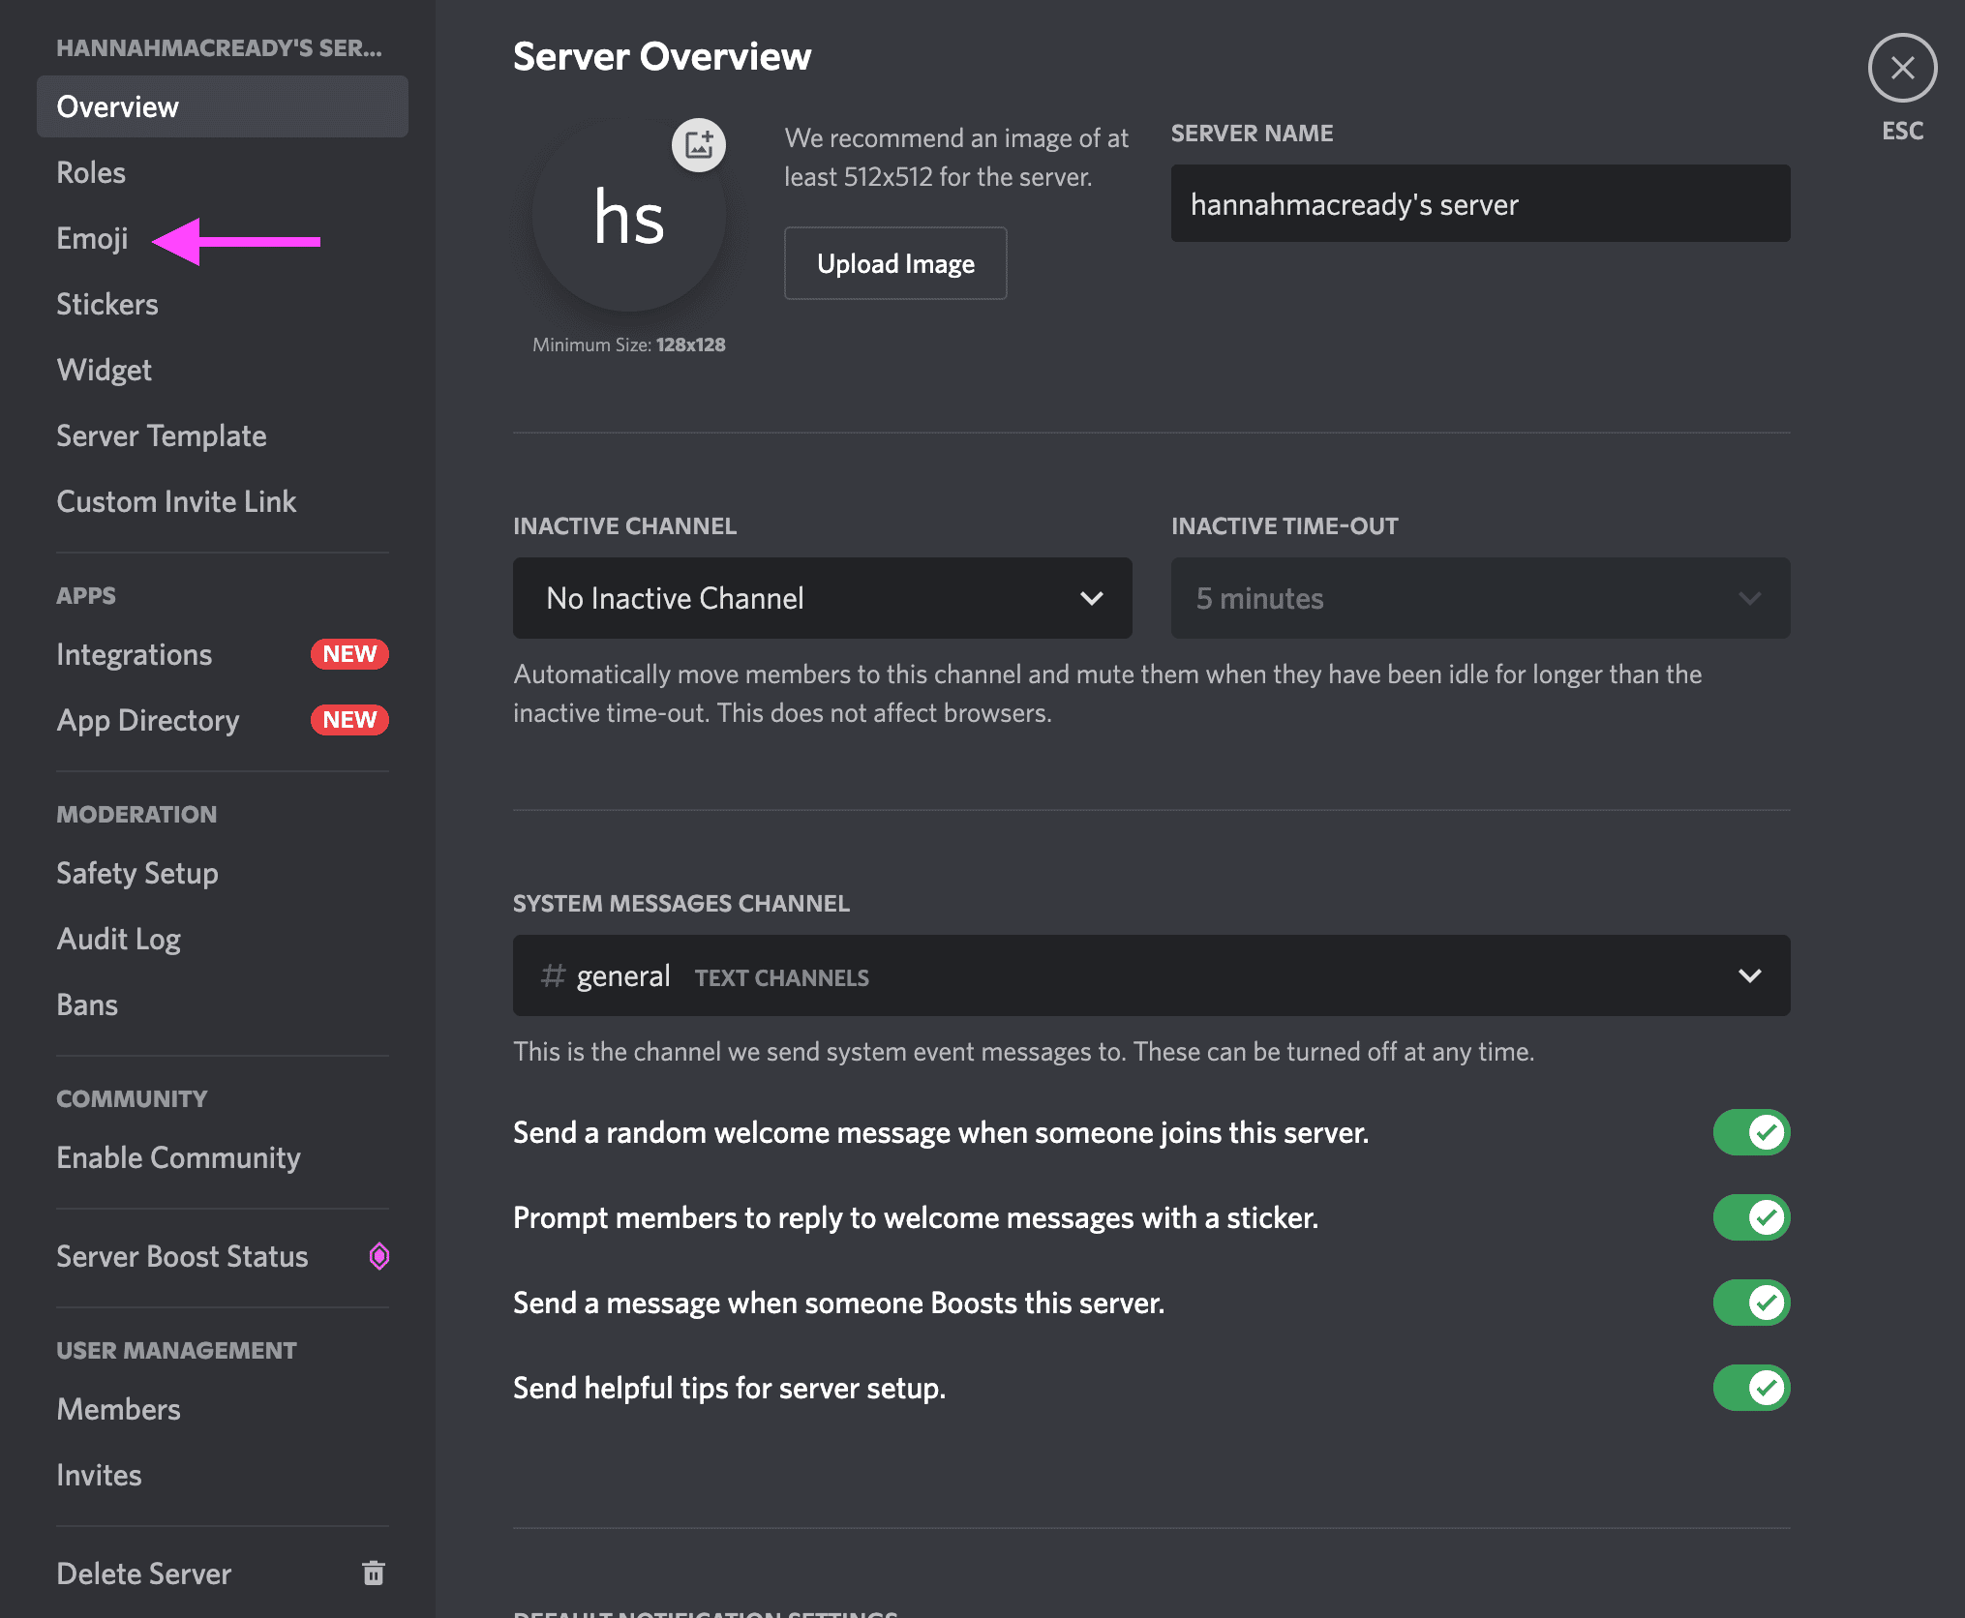Click the Safety Setup icon in sidebar
Viewport: 1965px width, 1618px height.
137,873
